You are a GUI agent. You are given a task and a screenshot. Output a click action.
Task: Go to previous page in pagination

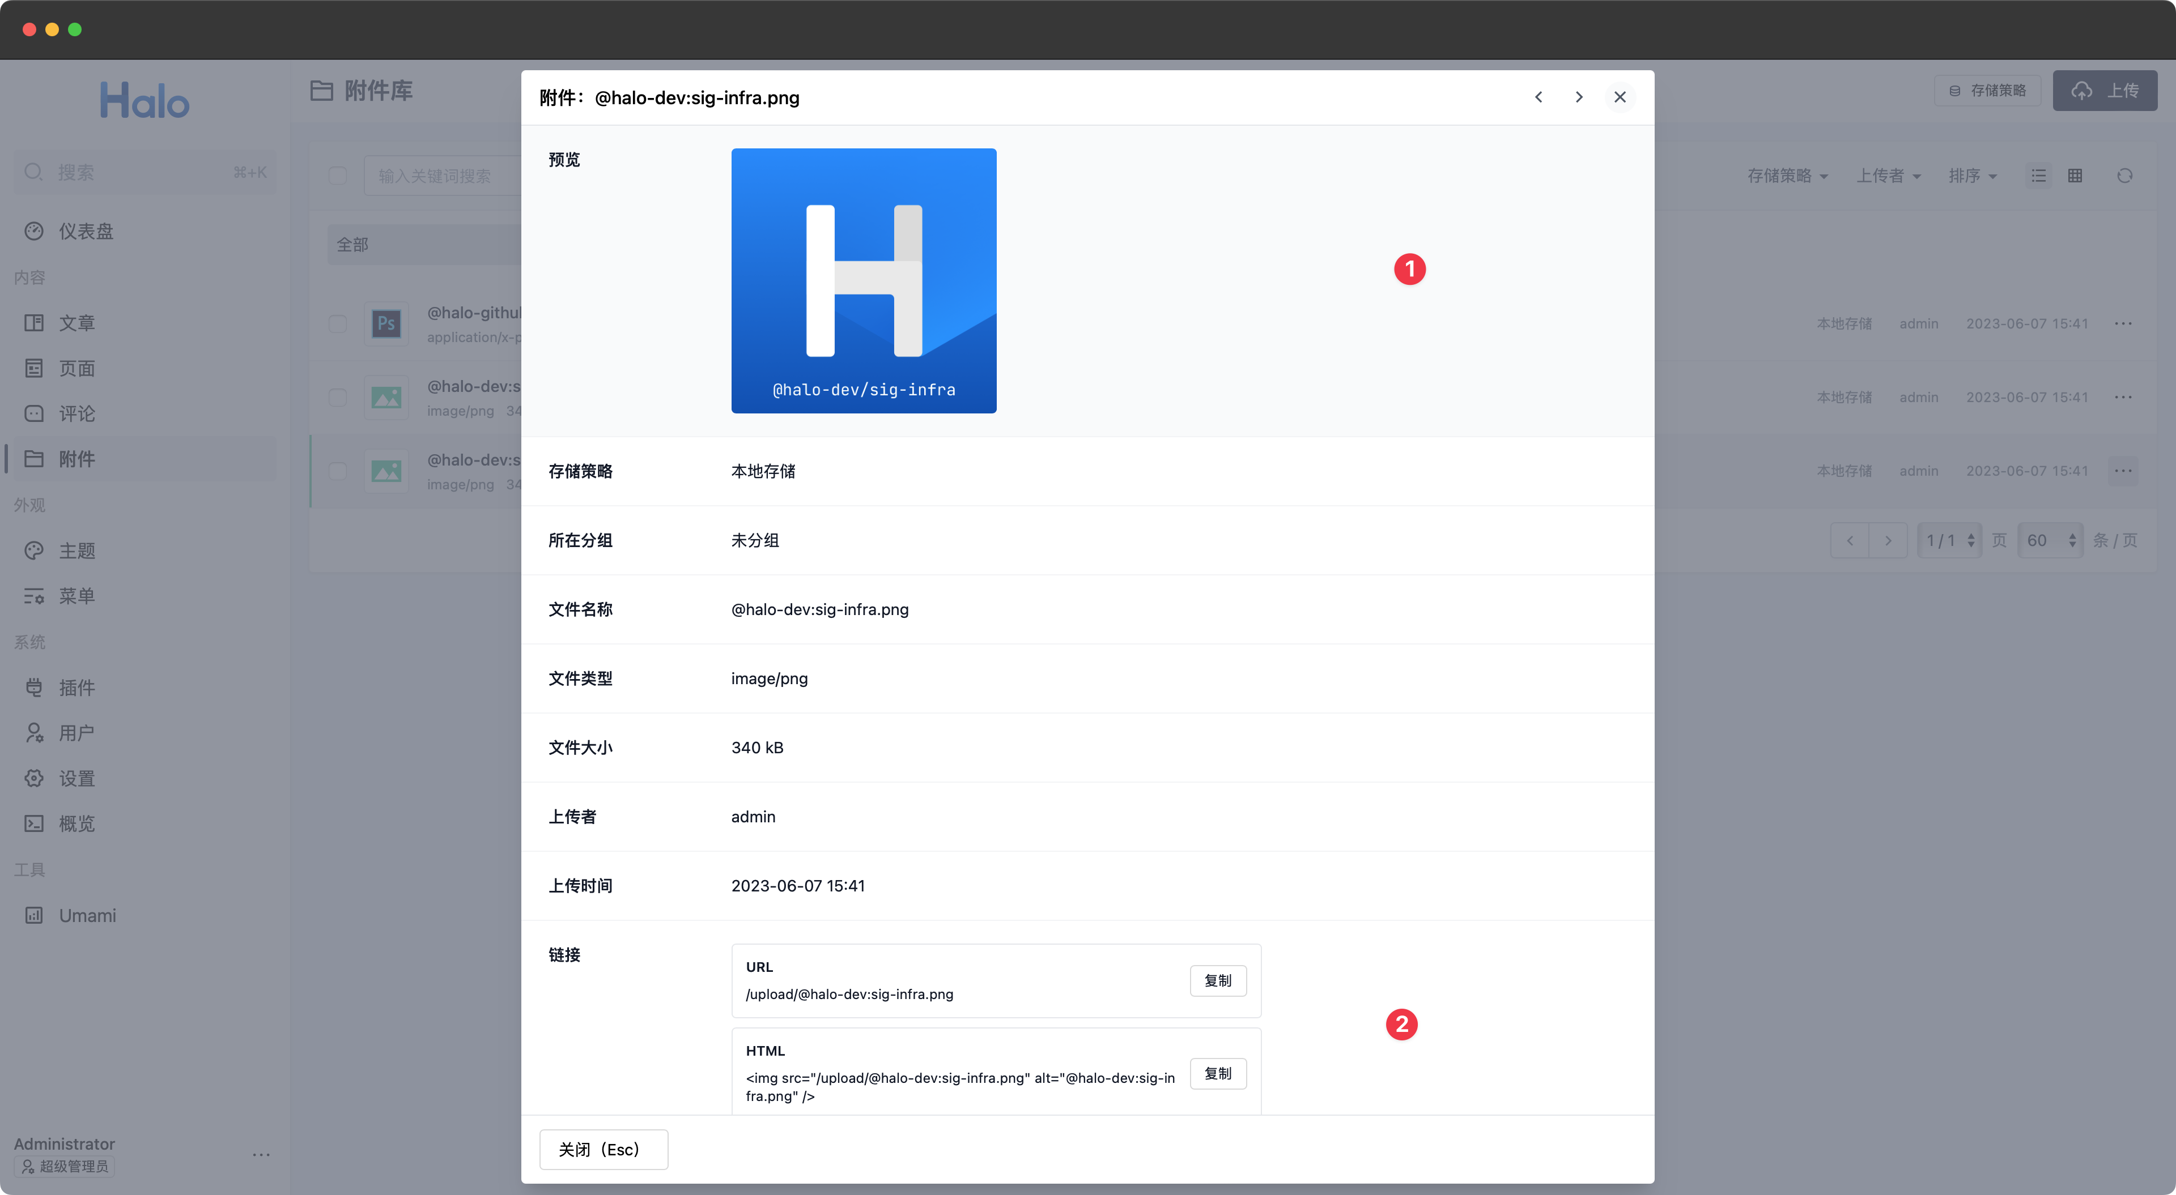pyautogui.click(x=1850, y=540)
